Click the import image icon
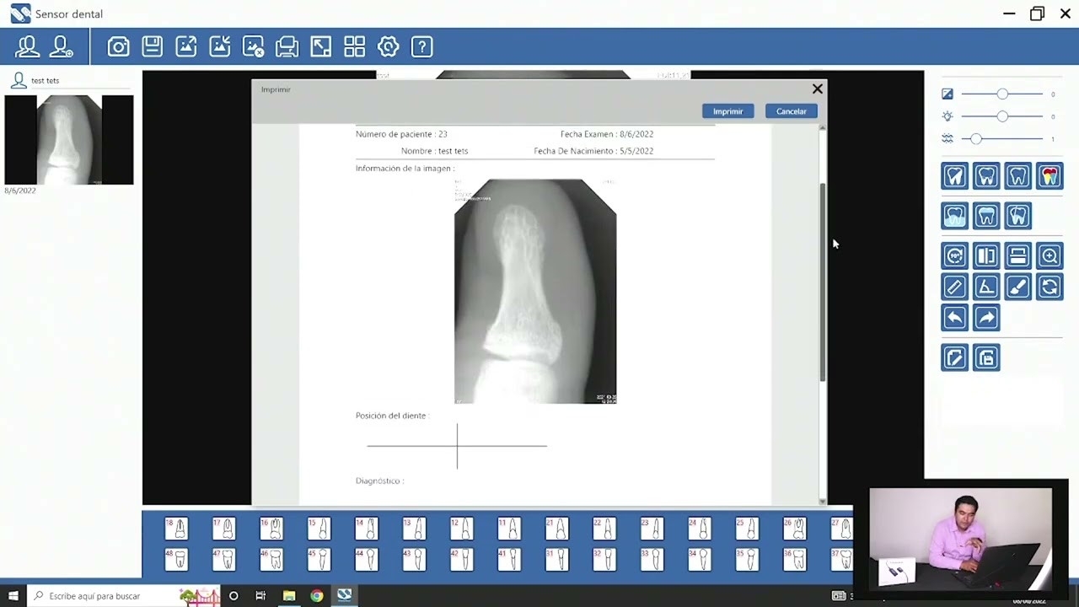The image size is (1079, 607). [219, 46]
